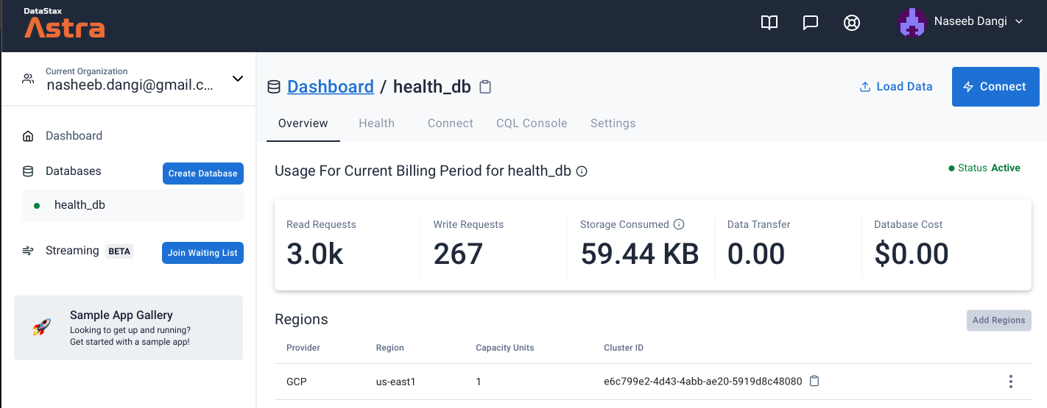Viewport: 1047px width, 408px height.
Task: Click the GCP provider cell
Action: click(297, 382)
